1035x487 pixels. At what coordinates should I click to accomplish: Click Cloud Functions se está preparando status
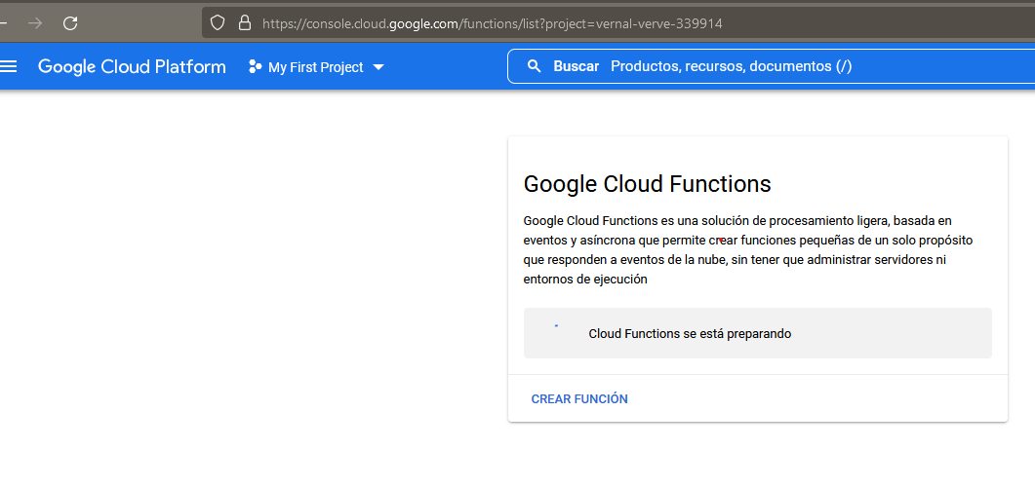(x=690, y=334)
